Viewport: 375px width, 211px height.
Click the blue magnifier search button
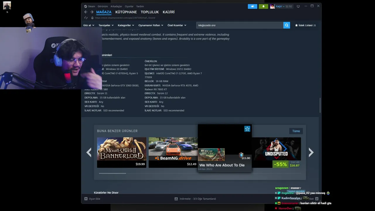tap(287, 25)
